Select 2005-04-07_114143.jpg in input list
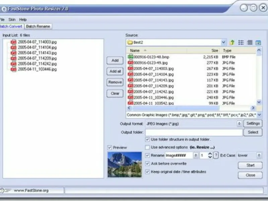This screenshot has height=201, width=268. [x=37, y=53]
